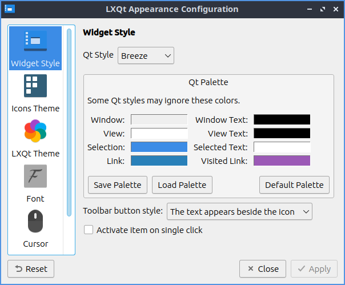Pick the Window color swatch
Viewport: 345px width, 285px height.
159,120
